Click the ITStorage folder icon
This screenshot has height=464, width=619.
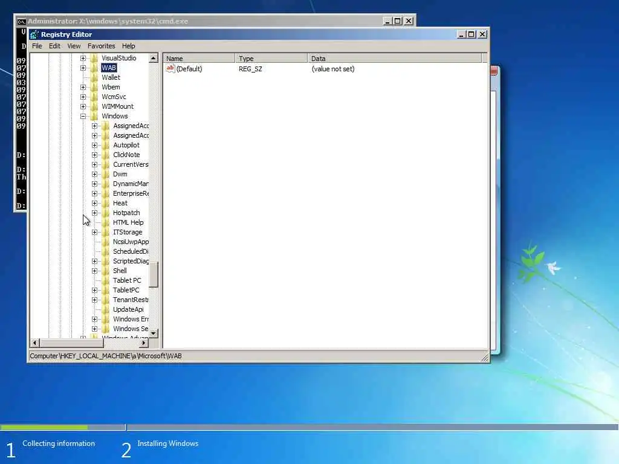[105, 233]
